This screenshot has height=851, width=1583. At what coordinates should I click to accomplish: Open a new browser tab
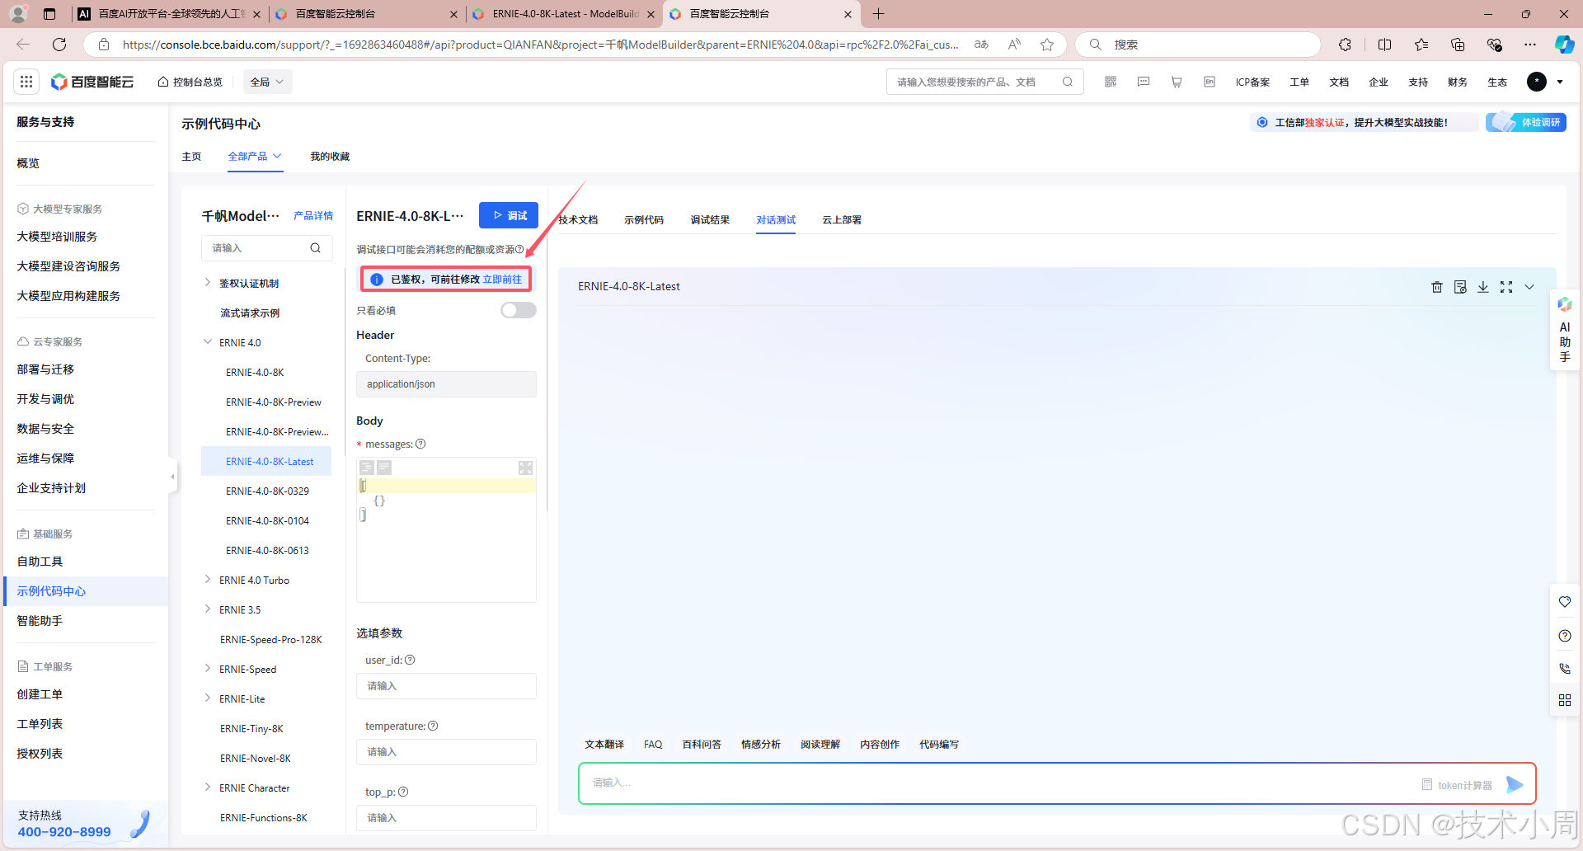(878, 14)
